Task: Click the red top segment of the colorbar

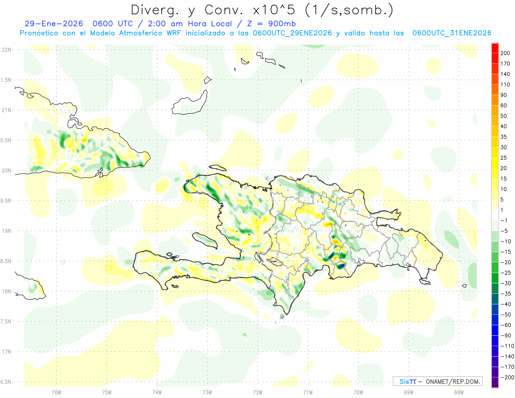Action: (495, 48)
